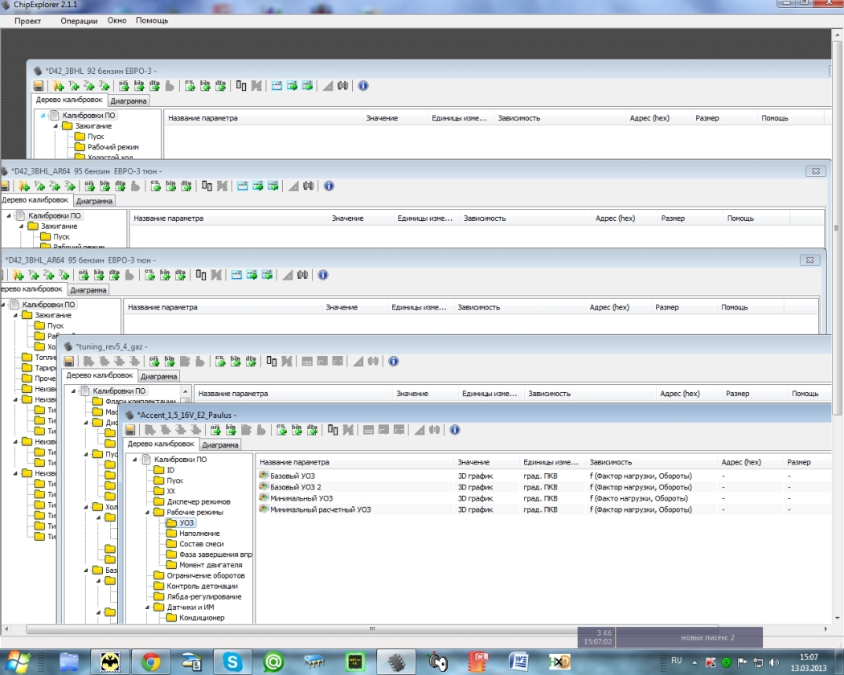Click the RU language indicator in tray
The width and height of the screenshot is (844, 675).
coord(677,661)
